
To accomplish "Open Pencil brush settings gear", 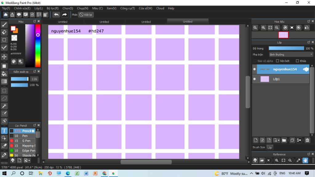I will coord(33,131).
